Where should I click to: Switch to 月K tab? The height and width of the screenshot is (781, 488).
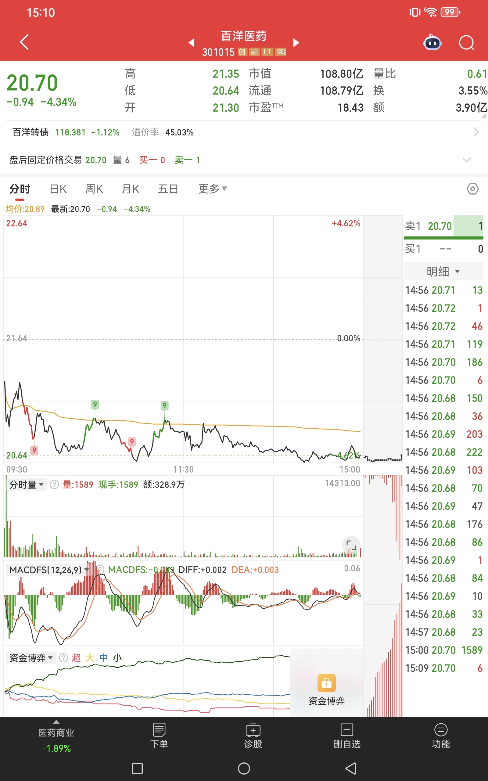point(131,189)
